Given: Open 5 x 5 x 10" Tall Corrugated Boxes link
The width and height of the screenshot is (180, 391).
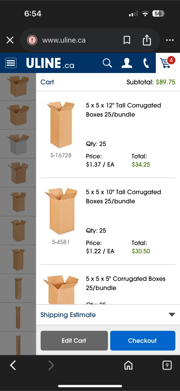Looking at the screenshot, I should [x=123, y=196].
